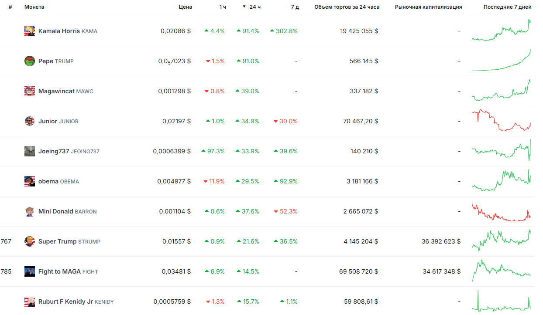Open the Fight to MAGA link
The height and width of the screenshot is (315, 543).
point(68,271)
